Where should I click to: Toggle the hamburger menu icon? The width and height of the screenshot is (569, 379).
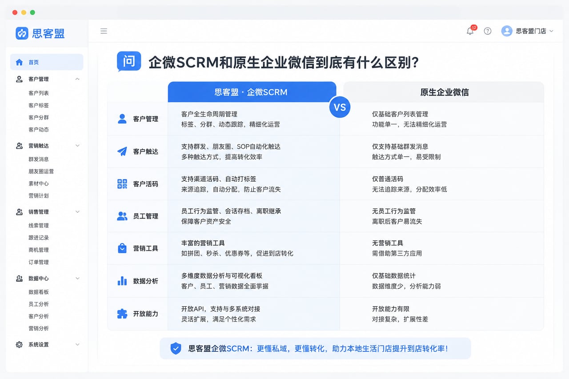(104, 31)
